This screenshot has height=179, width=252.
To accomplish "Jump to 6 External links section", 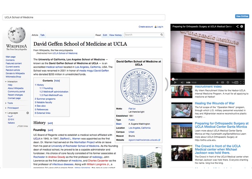I will click(x=42, y=113).
